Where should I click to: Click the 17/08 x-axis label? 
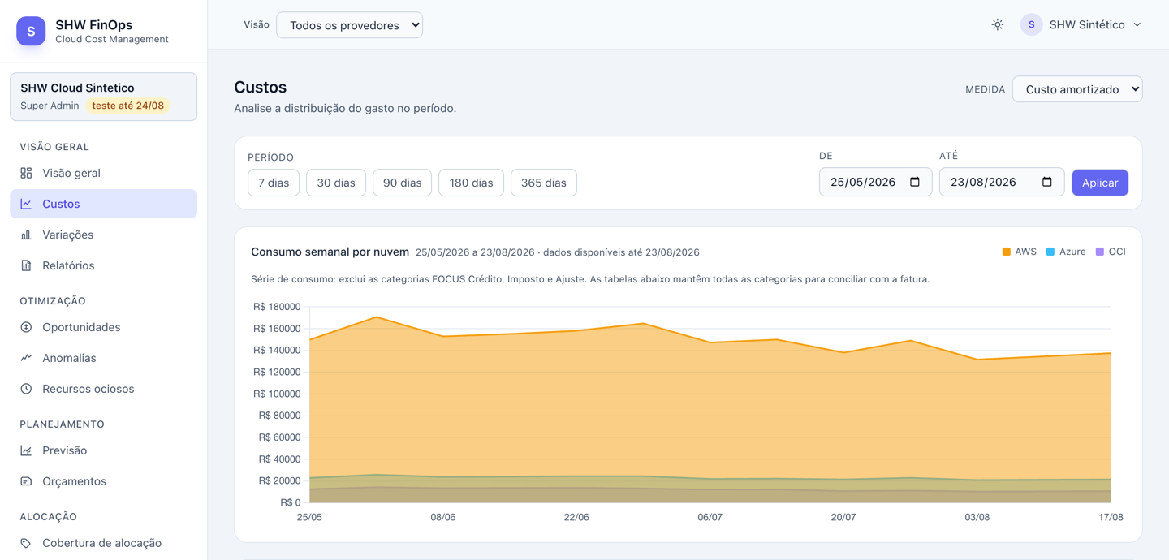click(x=1111, y=517)
